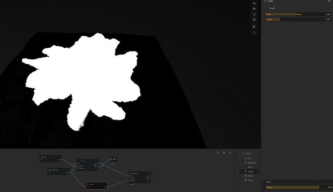Click the Out port of the Mountain node
This screenshot has height=192, width=333.
(x=69, y=172)
